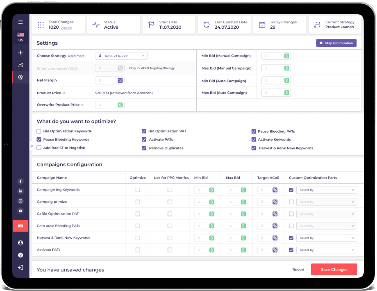Open the user profile icon in sidebar
Viewport: 377px width, 291px height.
pos(20,243)
